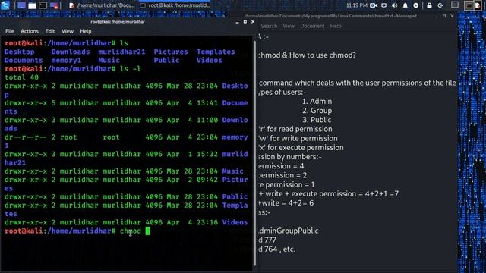Launch the file manager from the panel
The image size is (486, 273).
(x=32, y=5)
